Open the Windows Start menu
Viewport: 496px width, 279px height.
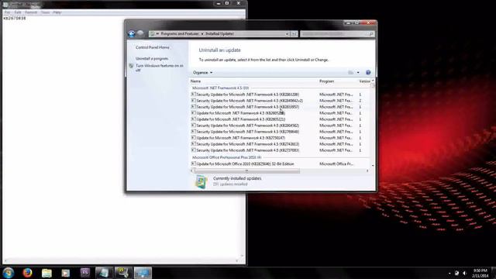[x=9, y=272]
